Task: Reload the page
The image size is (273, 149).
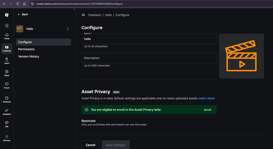Action: tap(17, 4)
